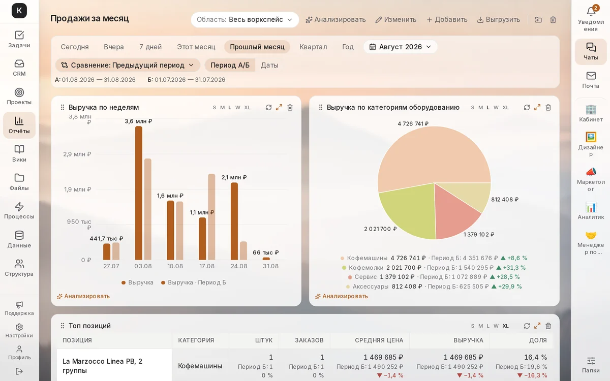610x381 pixels.
Task: Expand the Выручка по категориям оборудованию widget
Action: 537,107
